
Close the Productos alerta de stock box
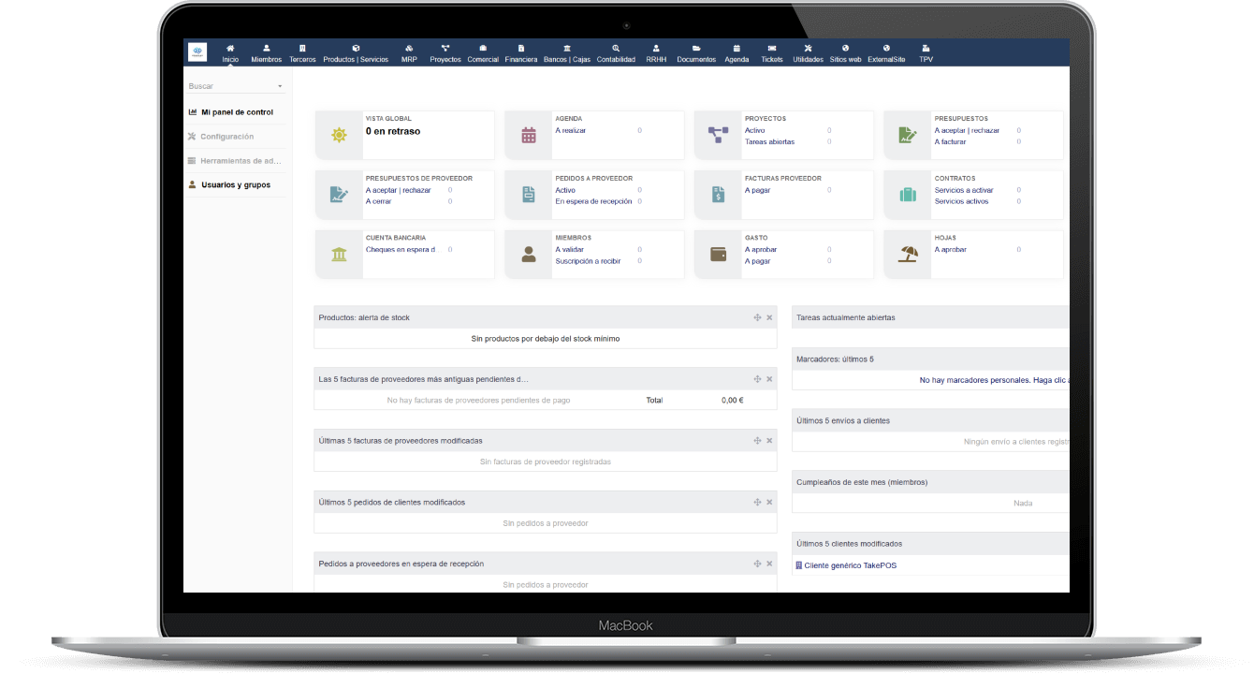769,317
